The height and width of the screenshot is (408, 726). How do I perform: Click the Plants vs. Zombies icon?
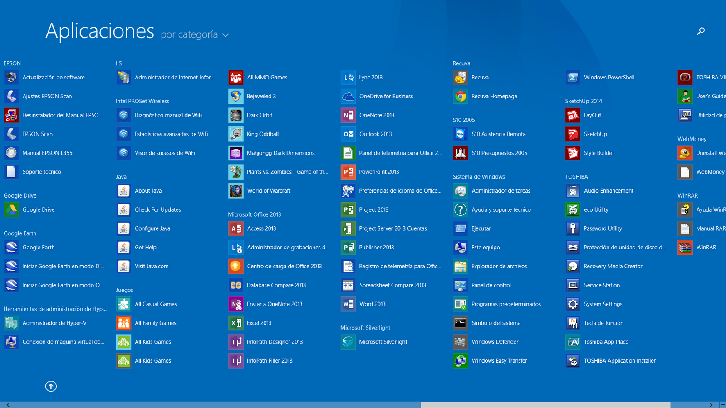(x=236, y=172)
